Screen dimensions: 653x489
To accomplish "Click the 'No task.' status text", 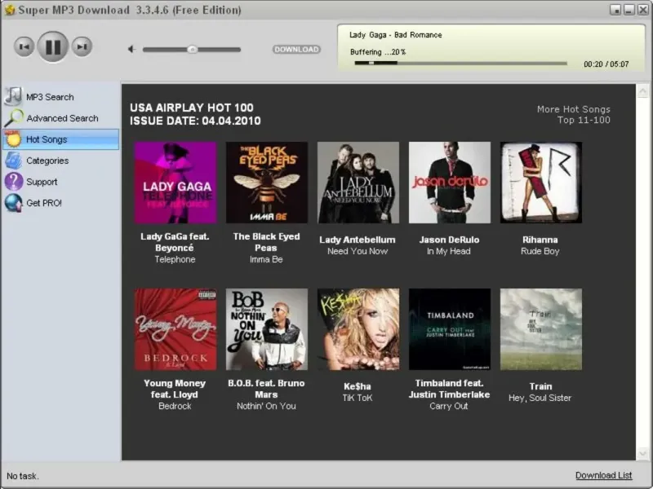I will 23,476.
